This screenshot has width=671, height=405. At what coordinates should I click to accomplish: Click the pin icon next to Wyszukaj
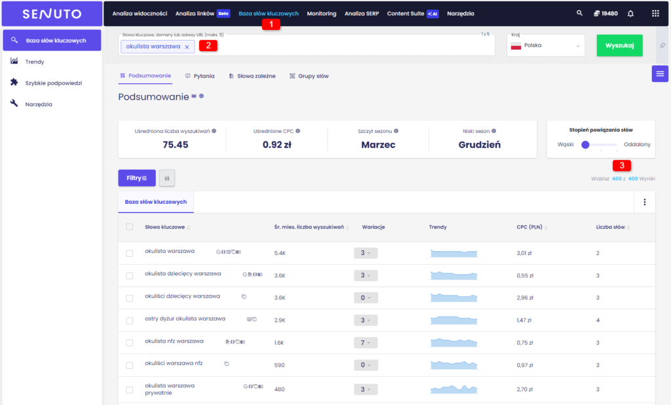[x=662, y=45]
